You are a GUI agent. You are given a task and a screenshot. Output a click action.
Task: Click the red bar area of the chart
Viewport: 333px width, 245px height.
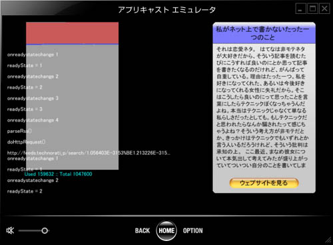click(73, 33)
